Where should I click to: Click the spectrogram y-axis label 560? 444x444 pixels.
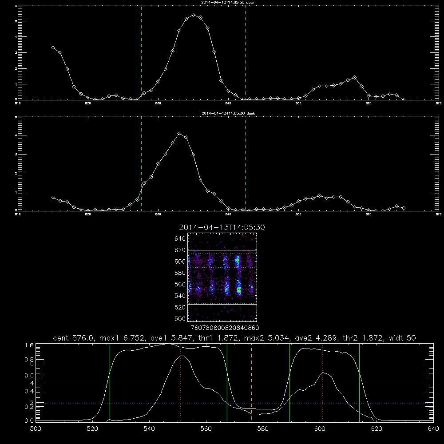[x=180, y=284]
